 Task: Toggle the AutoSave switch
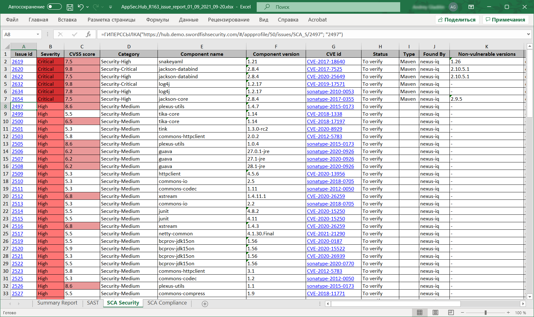pyautogui.click(x=54, y=7)
